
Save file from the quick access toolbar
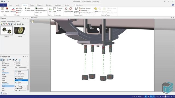point(2,1)
